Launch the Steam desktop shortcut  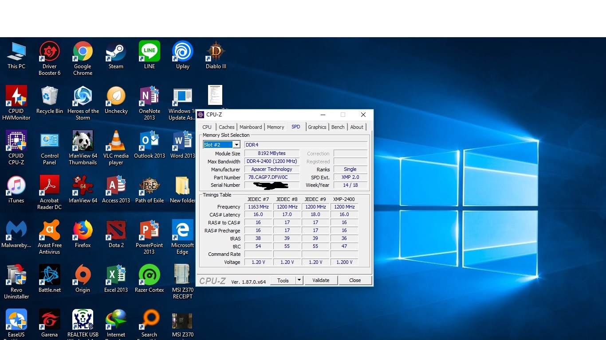click(x=116, y=55)
